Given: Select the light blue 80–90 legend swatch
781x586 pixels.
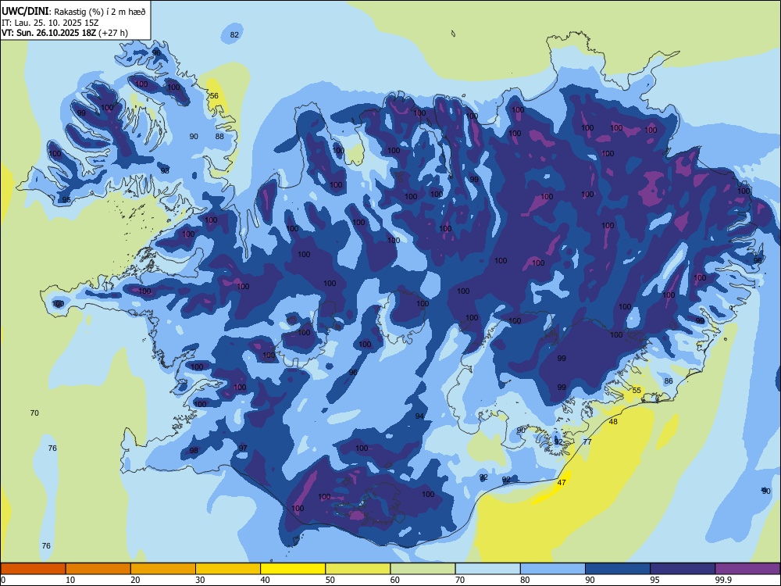Looking at the screenshot, I should [x=553, y=569].
